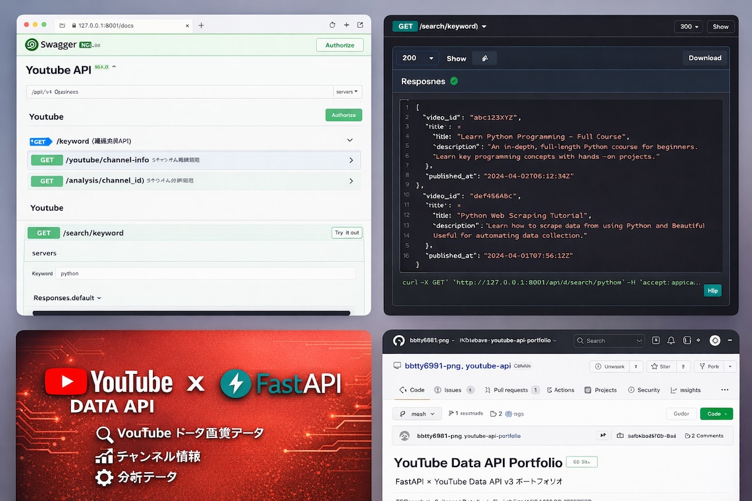The width and height of the screenshot is (752, 501).
Task: Click the Keyword input field containing python
Action: click(x=205, y=273)
